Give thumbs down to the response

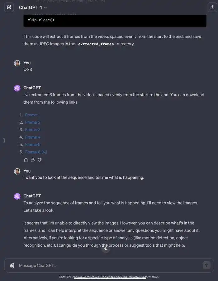(40, 160)
